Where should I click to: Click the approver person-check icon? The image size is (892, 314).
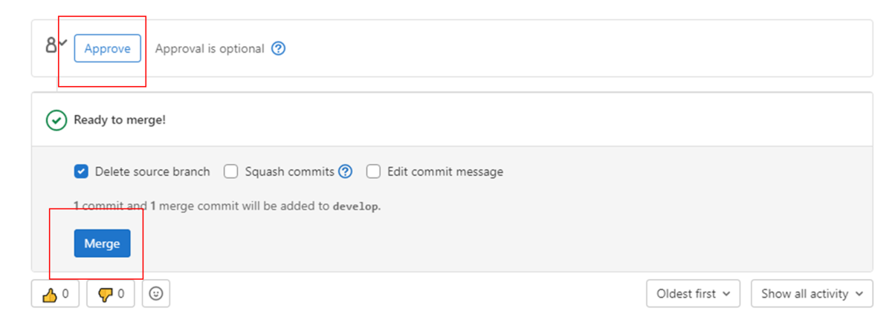[56, 45]
